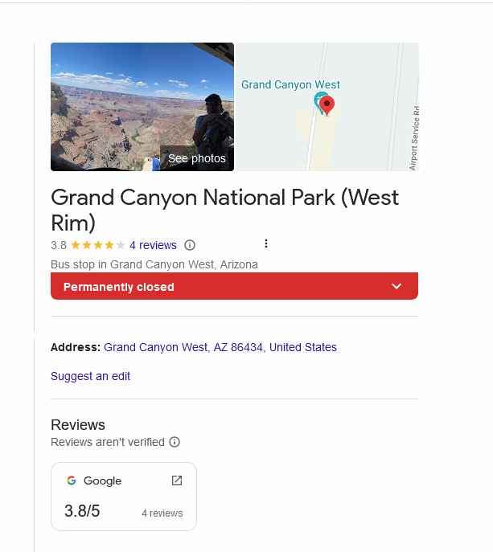
Task: Expand the Permanently closed chevron
Action: [396, 286]
